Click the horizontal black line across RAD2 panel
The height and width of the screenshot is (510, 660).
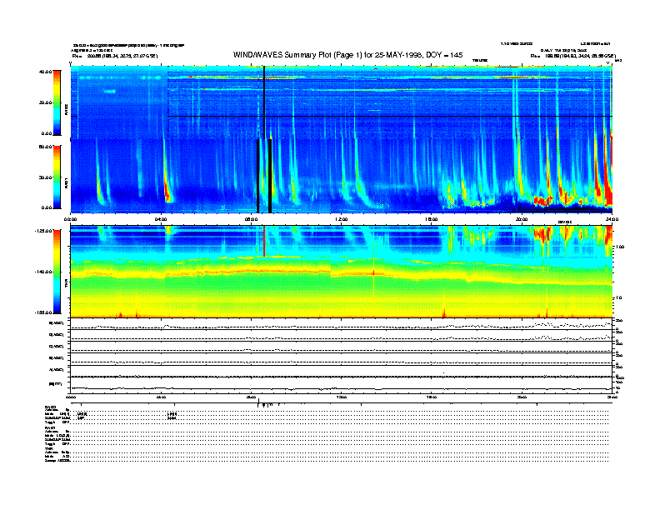pyautogui.click(x=390, y=116)
